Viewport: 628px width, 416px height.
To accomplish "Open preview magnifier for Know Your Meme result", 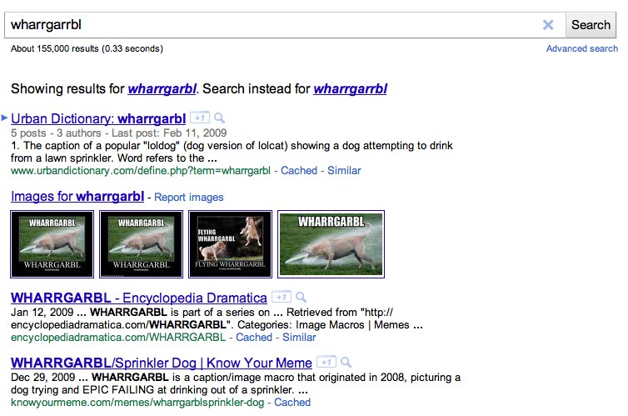I will click(x=346, y=363).
